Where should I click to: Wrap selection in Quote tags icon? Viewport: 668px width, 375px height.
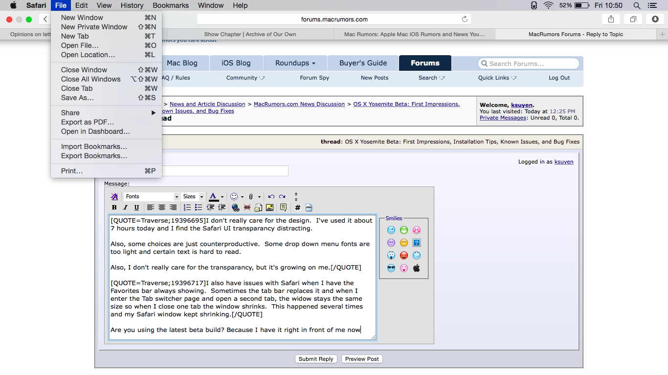pos(283,208)
